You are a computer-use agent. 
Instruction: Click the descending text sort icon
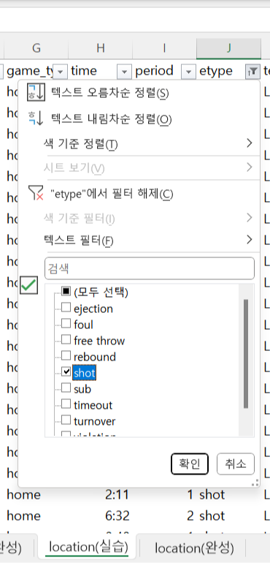click(x=36, y=118)
